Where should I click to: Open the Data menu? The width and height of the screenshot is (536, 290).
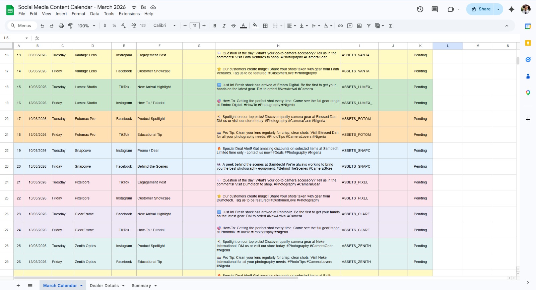click(95, 14)
